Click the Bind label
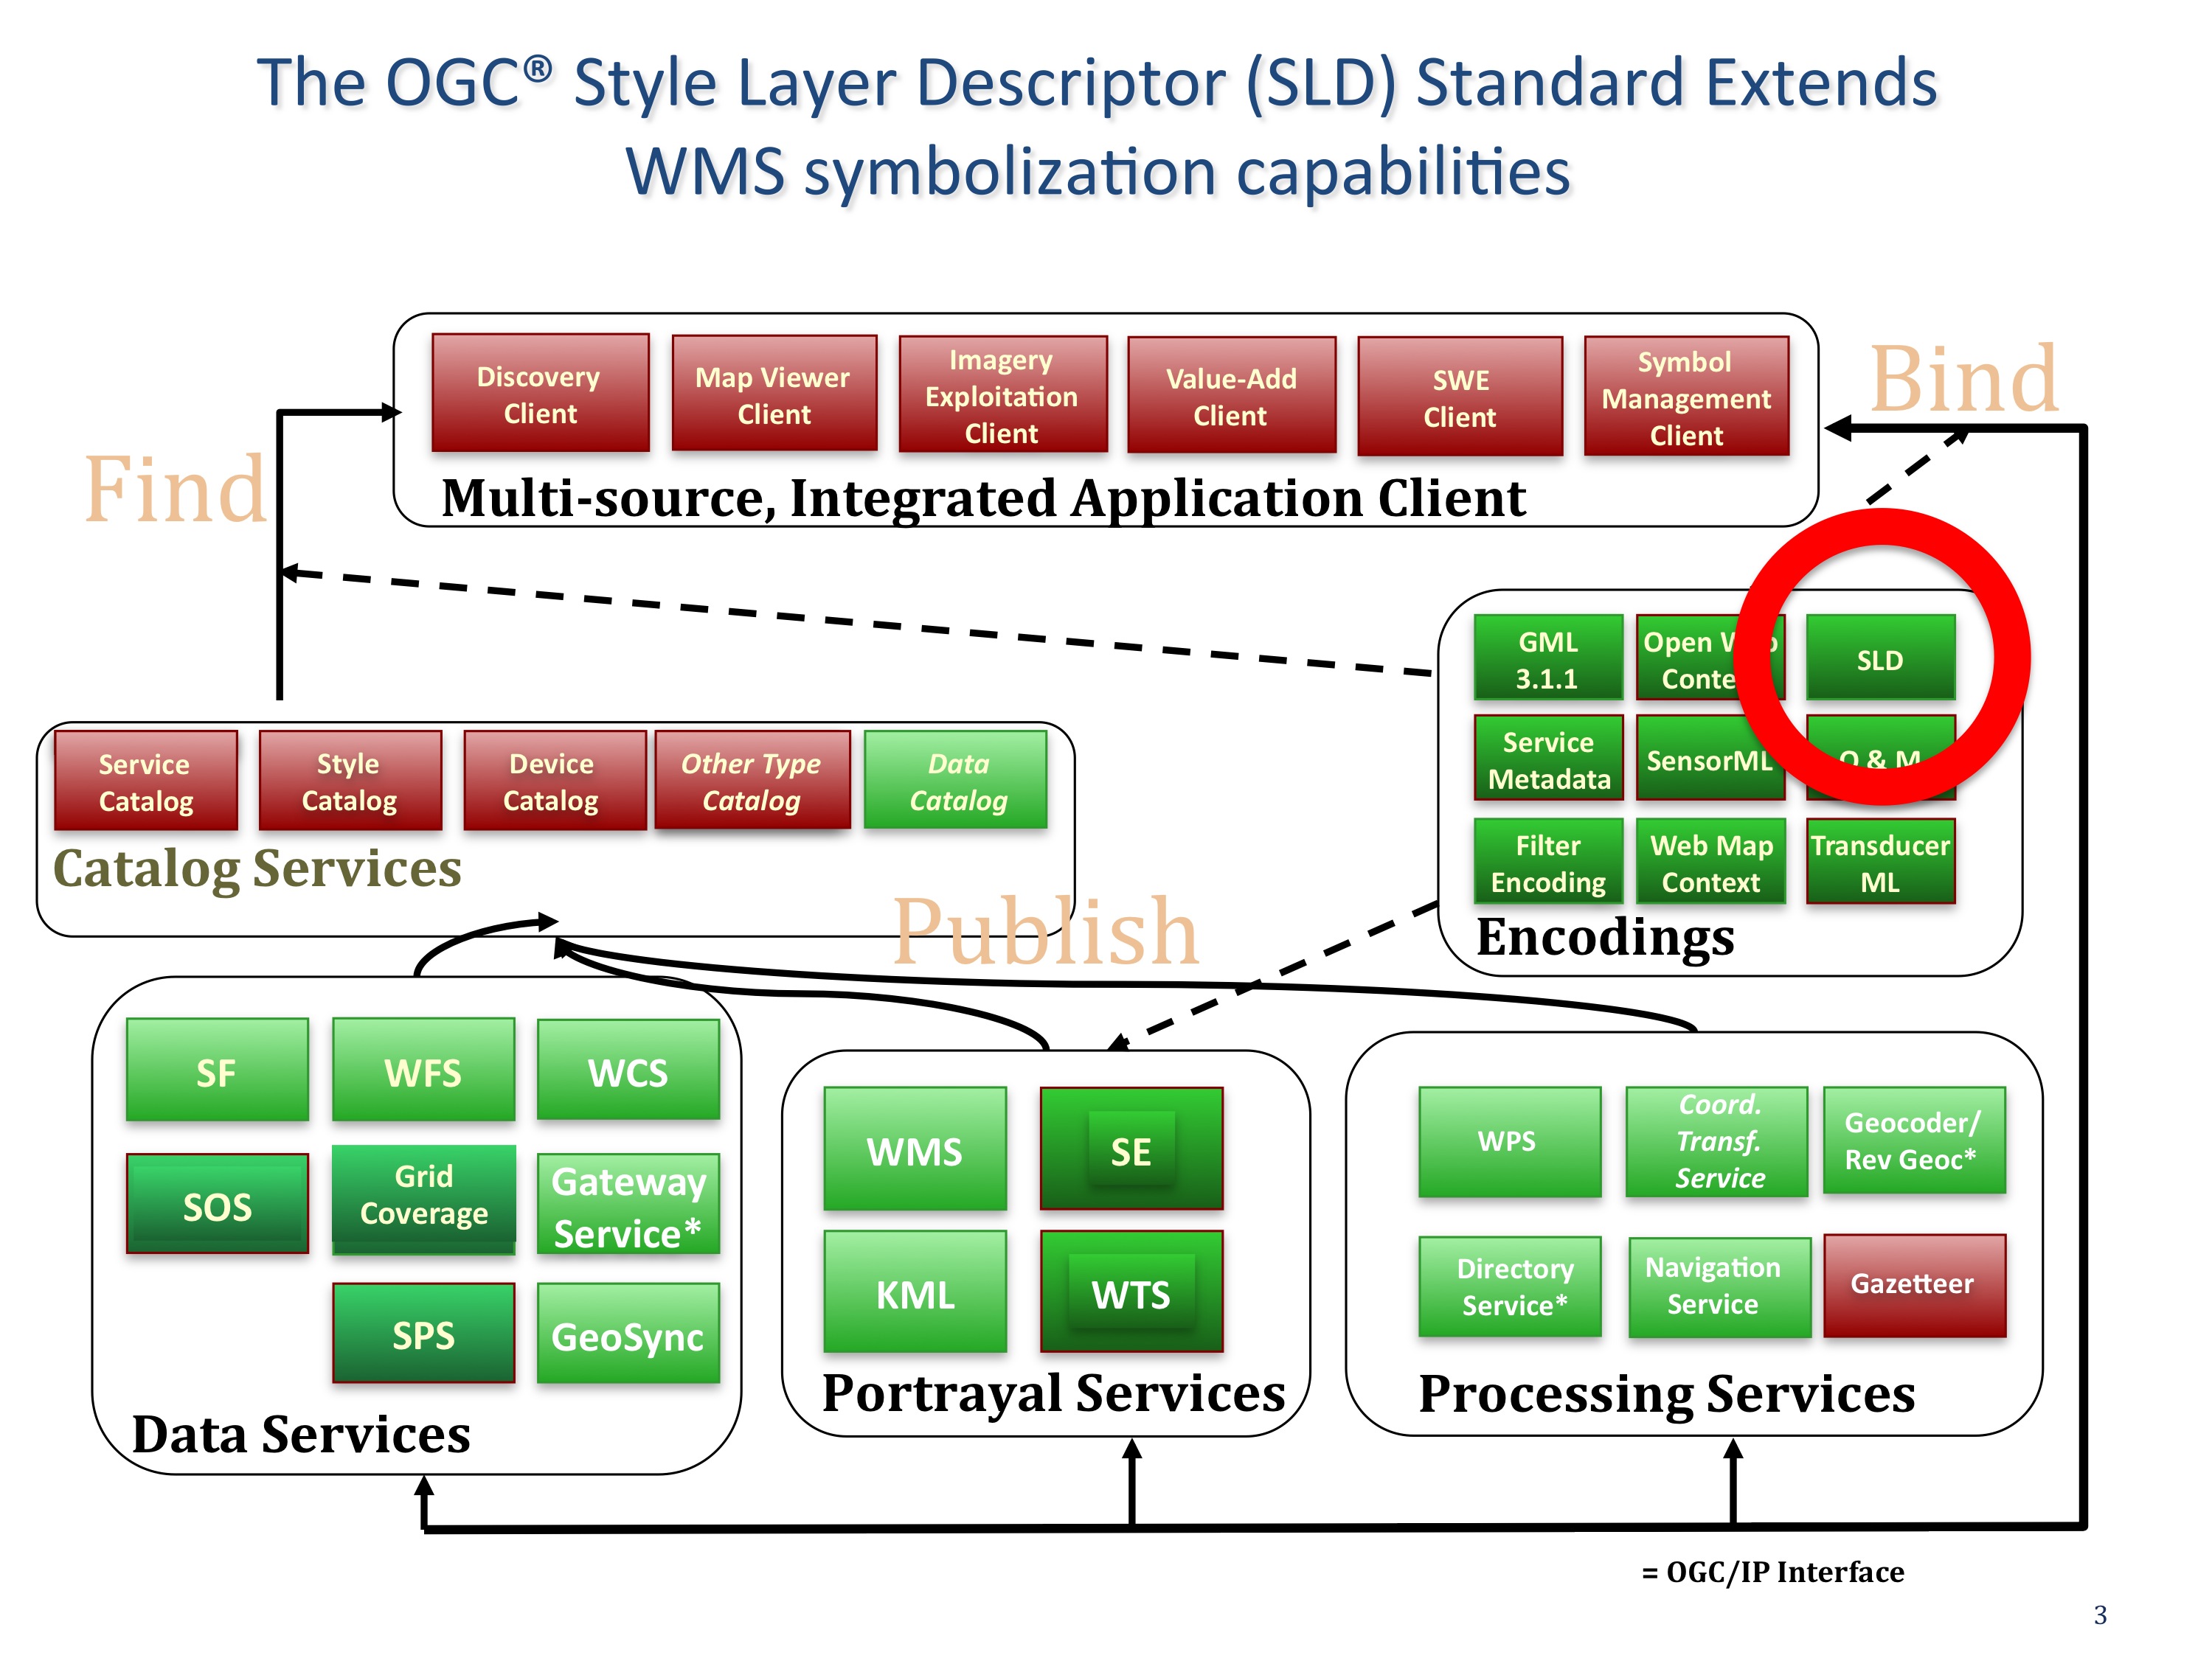This screenshot has height=1658, width=2212. tap(1964, 379)
